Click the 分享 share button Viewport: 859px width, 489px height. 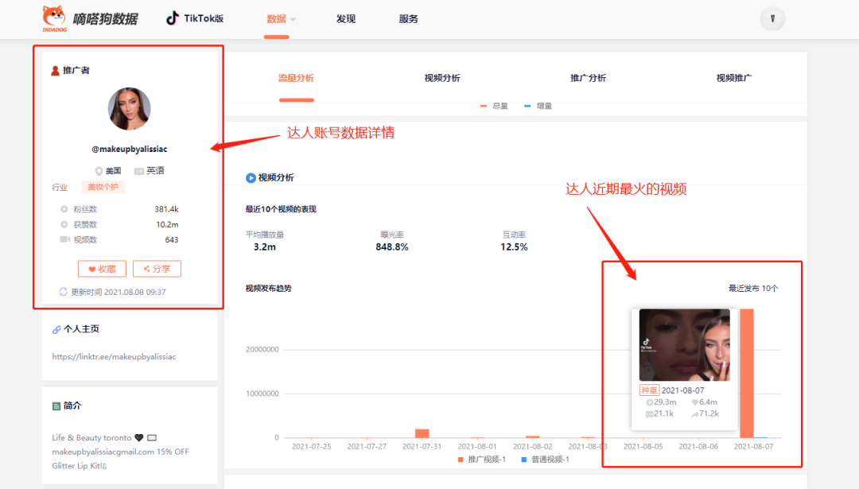[157, 269]
